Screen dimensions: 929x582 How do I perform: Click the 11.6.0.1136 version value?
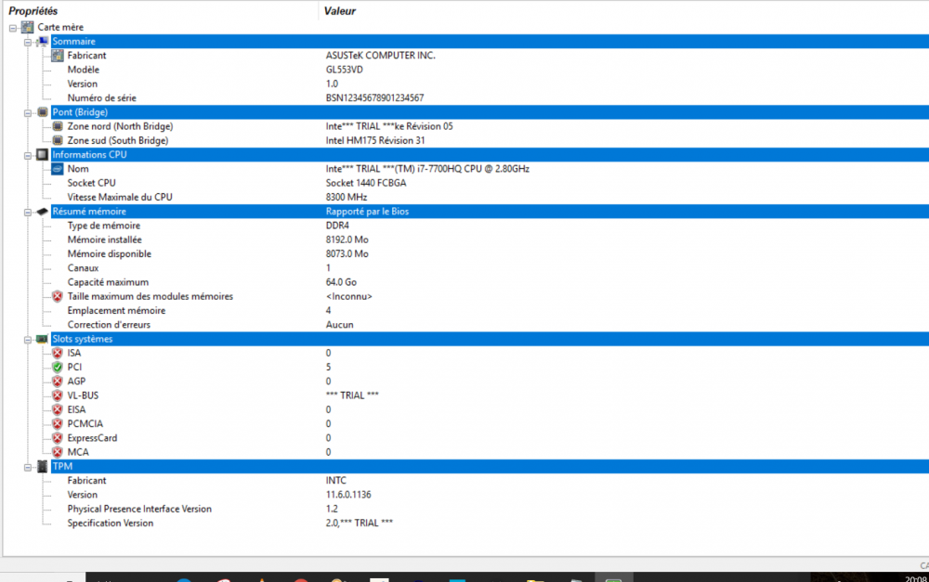point(348,495)
